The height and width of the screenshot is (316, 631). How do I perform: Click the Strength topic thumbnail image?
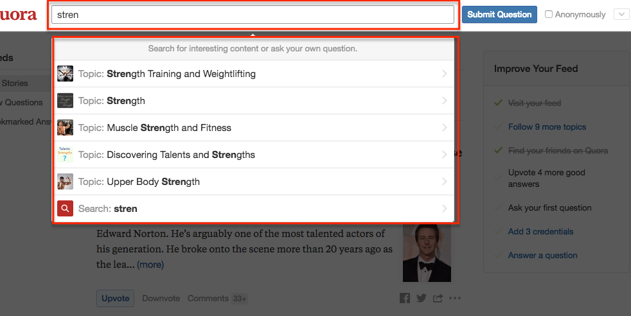coord(65,100)
